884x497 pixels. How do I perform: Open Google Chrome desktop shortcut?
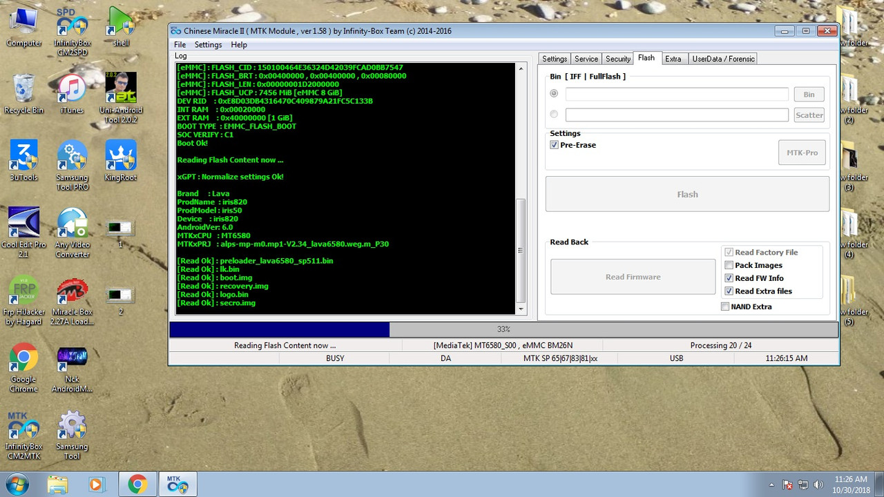[x=23, y=367]
